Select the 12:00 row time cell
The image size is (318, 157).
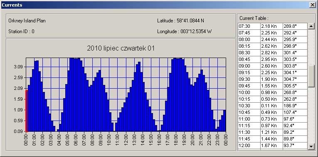click(249, 145)
